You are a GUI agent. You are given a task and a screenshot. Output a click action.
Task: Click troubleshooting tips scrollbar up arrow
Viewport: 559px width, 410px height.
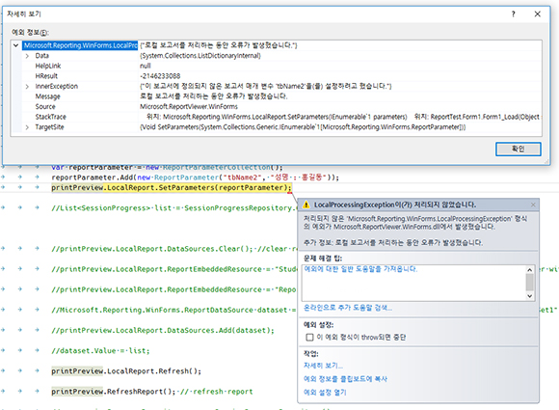(529, 270)
